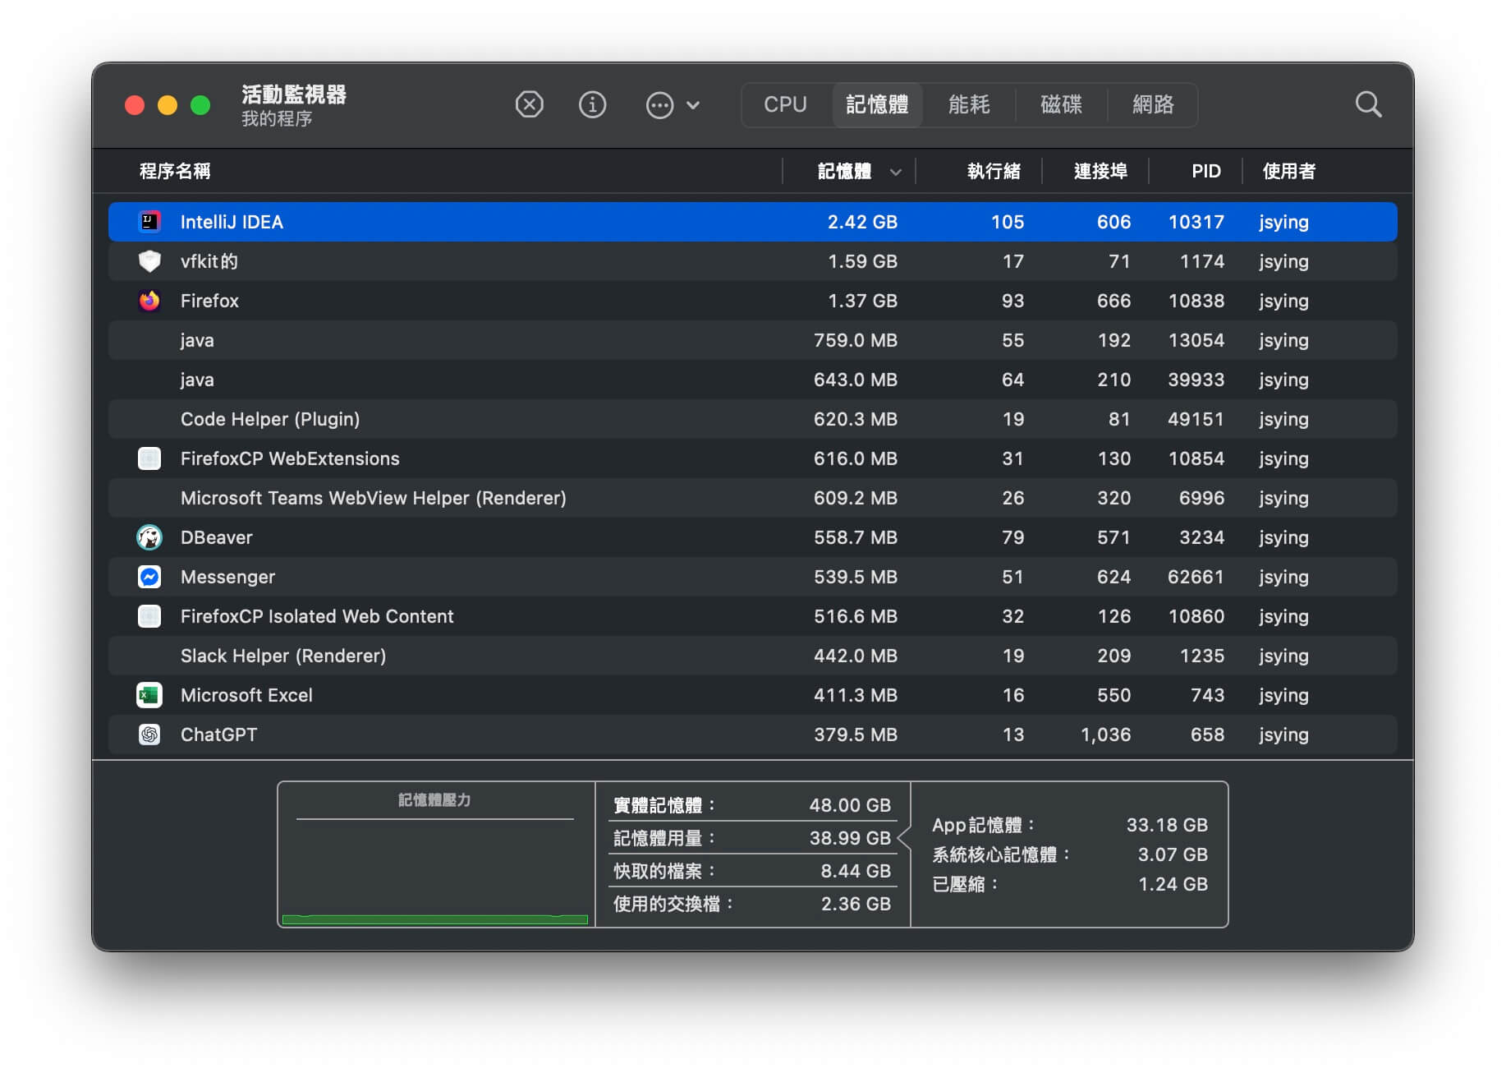Select the Microsoft Excel process name
The height and width of the screenshot is (1073, 1506).
(246, 695)
